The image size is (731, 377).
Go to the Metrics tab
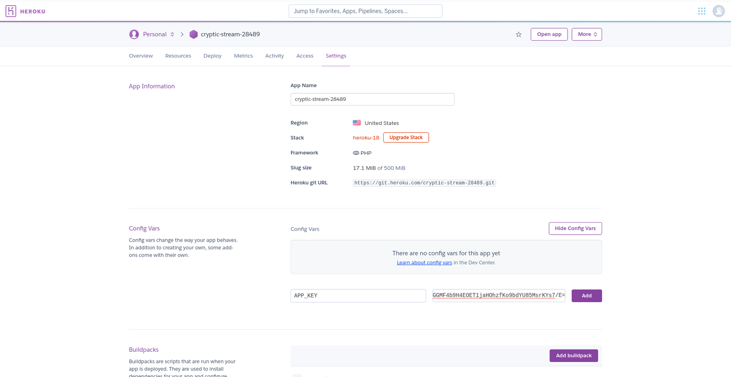(x=243, y=56)
